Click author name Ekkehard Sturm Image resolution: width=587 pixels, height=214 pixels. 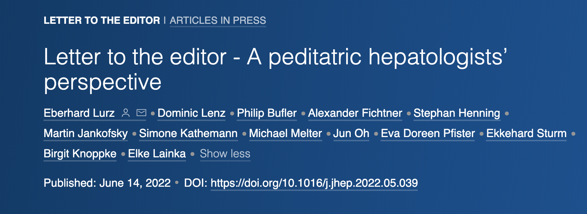526,133
